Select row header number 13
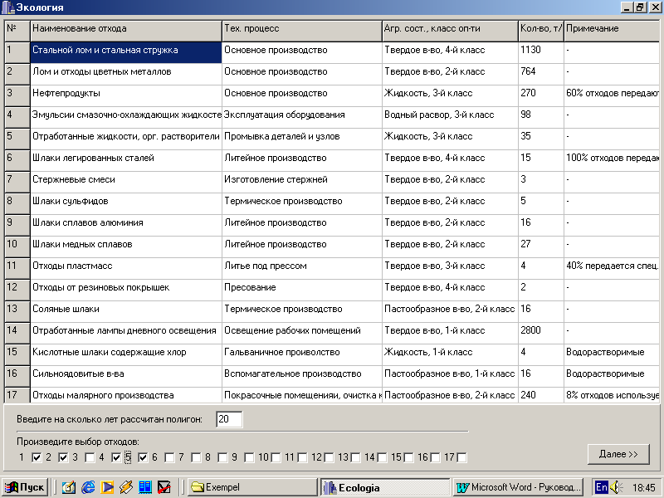 click(x=17, y=312)
